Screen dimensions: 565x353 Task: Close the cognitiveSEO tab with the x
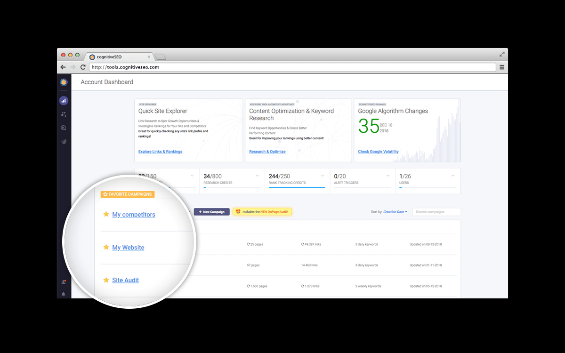click(149, 57)
